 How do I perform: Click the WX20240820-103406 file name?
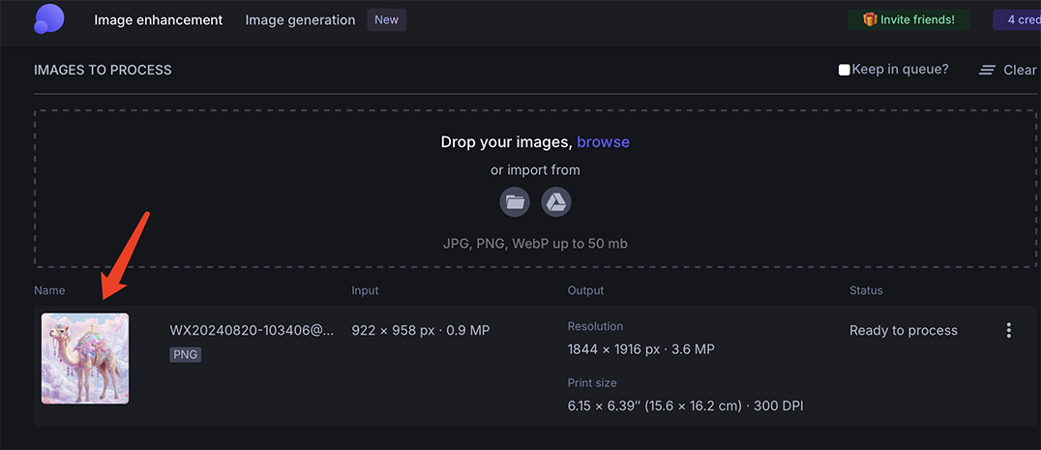(x=252, y=331)
